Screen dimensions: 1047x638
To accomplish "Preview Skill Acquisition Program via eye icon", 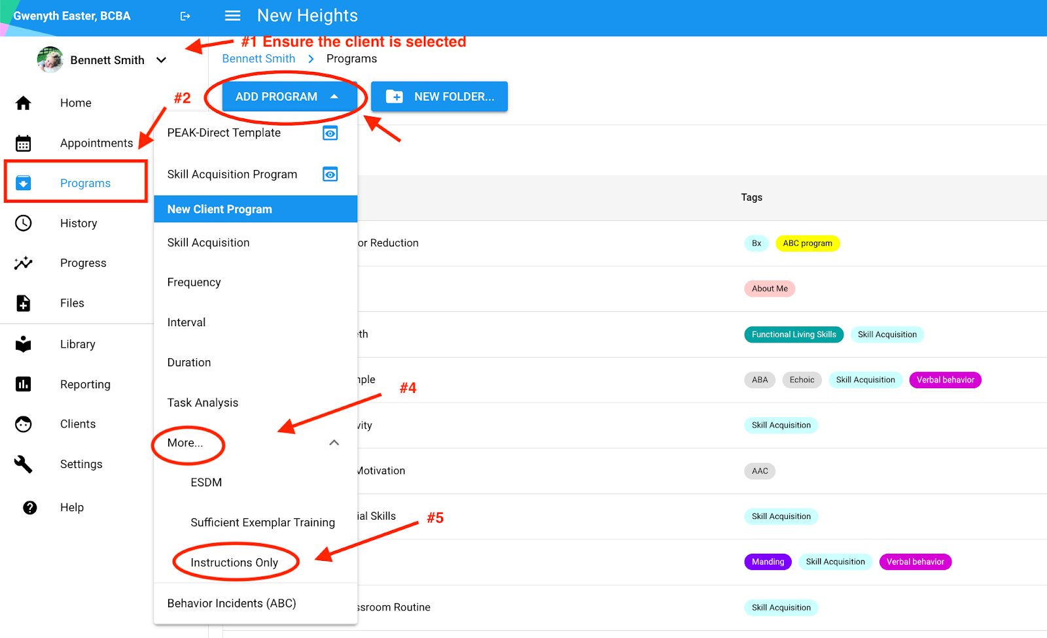I will pos(330,175).
